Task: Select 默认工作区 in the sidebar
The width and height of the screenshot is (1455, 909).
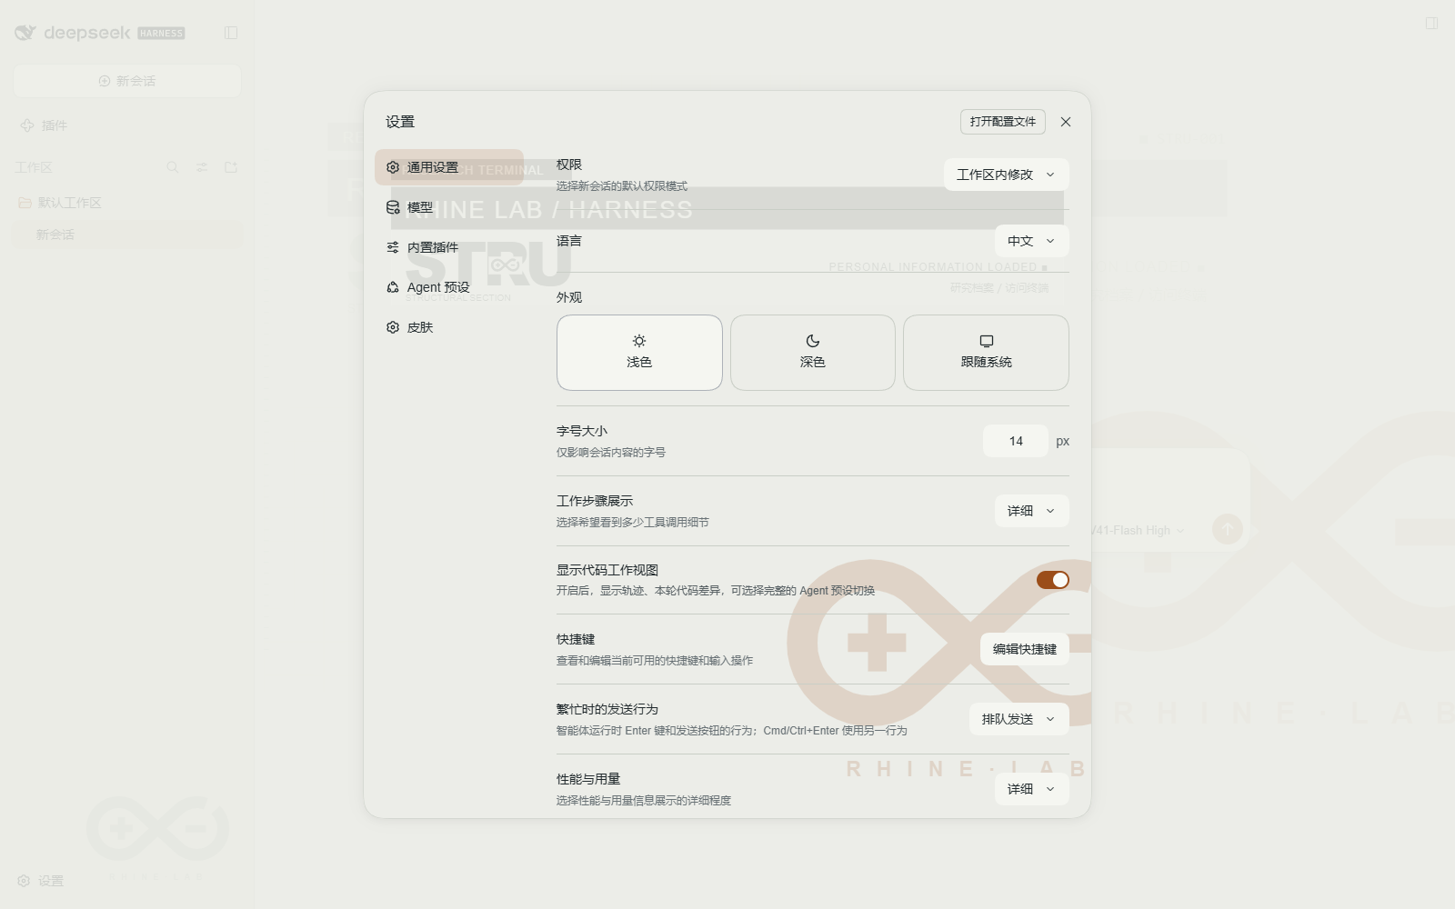Action: [x=127, y=203]
